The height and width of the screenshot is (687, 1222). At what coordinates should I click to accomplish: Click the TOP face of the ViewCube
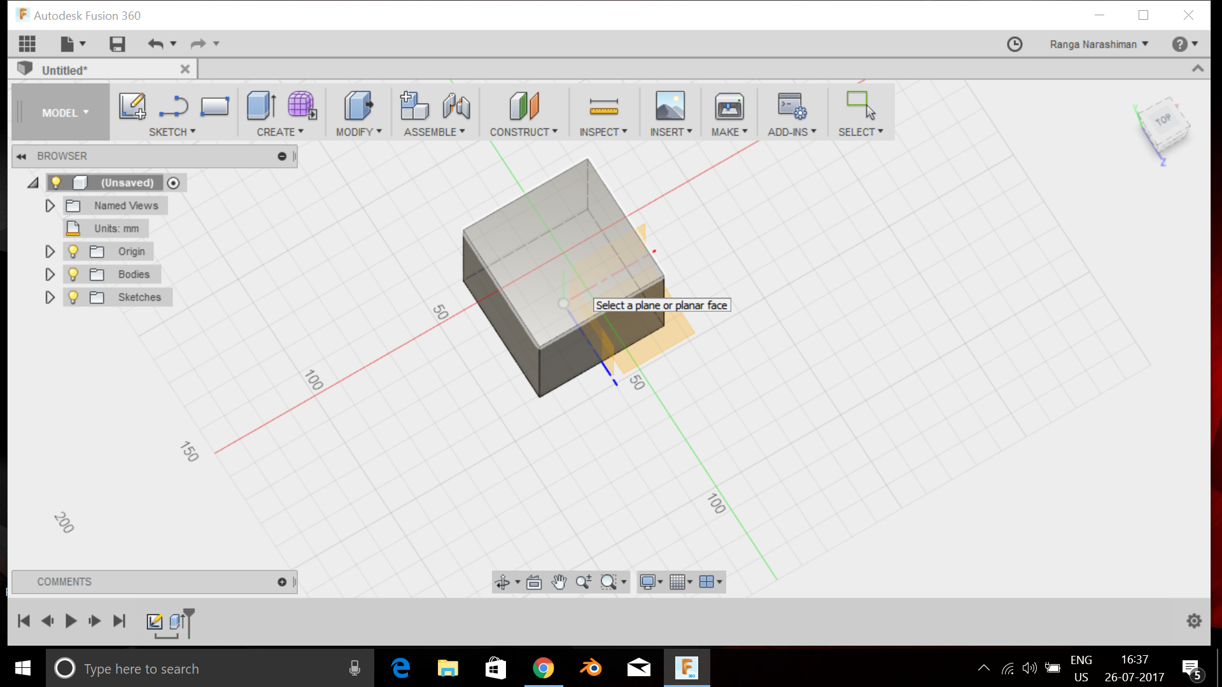pyautogui.click(x=1163, y=120)
